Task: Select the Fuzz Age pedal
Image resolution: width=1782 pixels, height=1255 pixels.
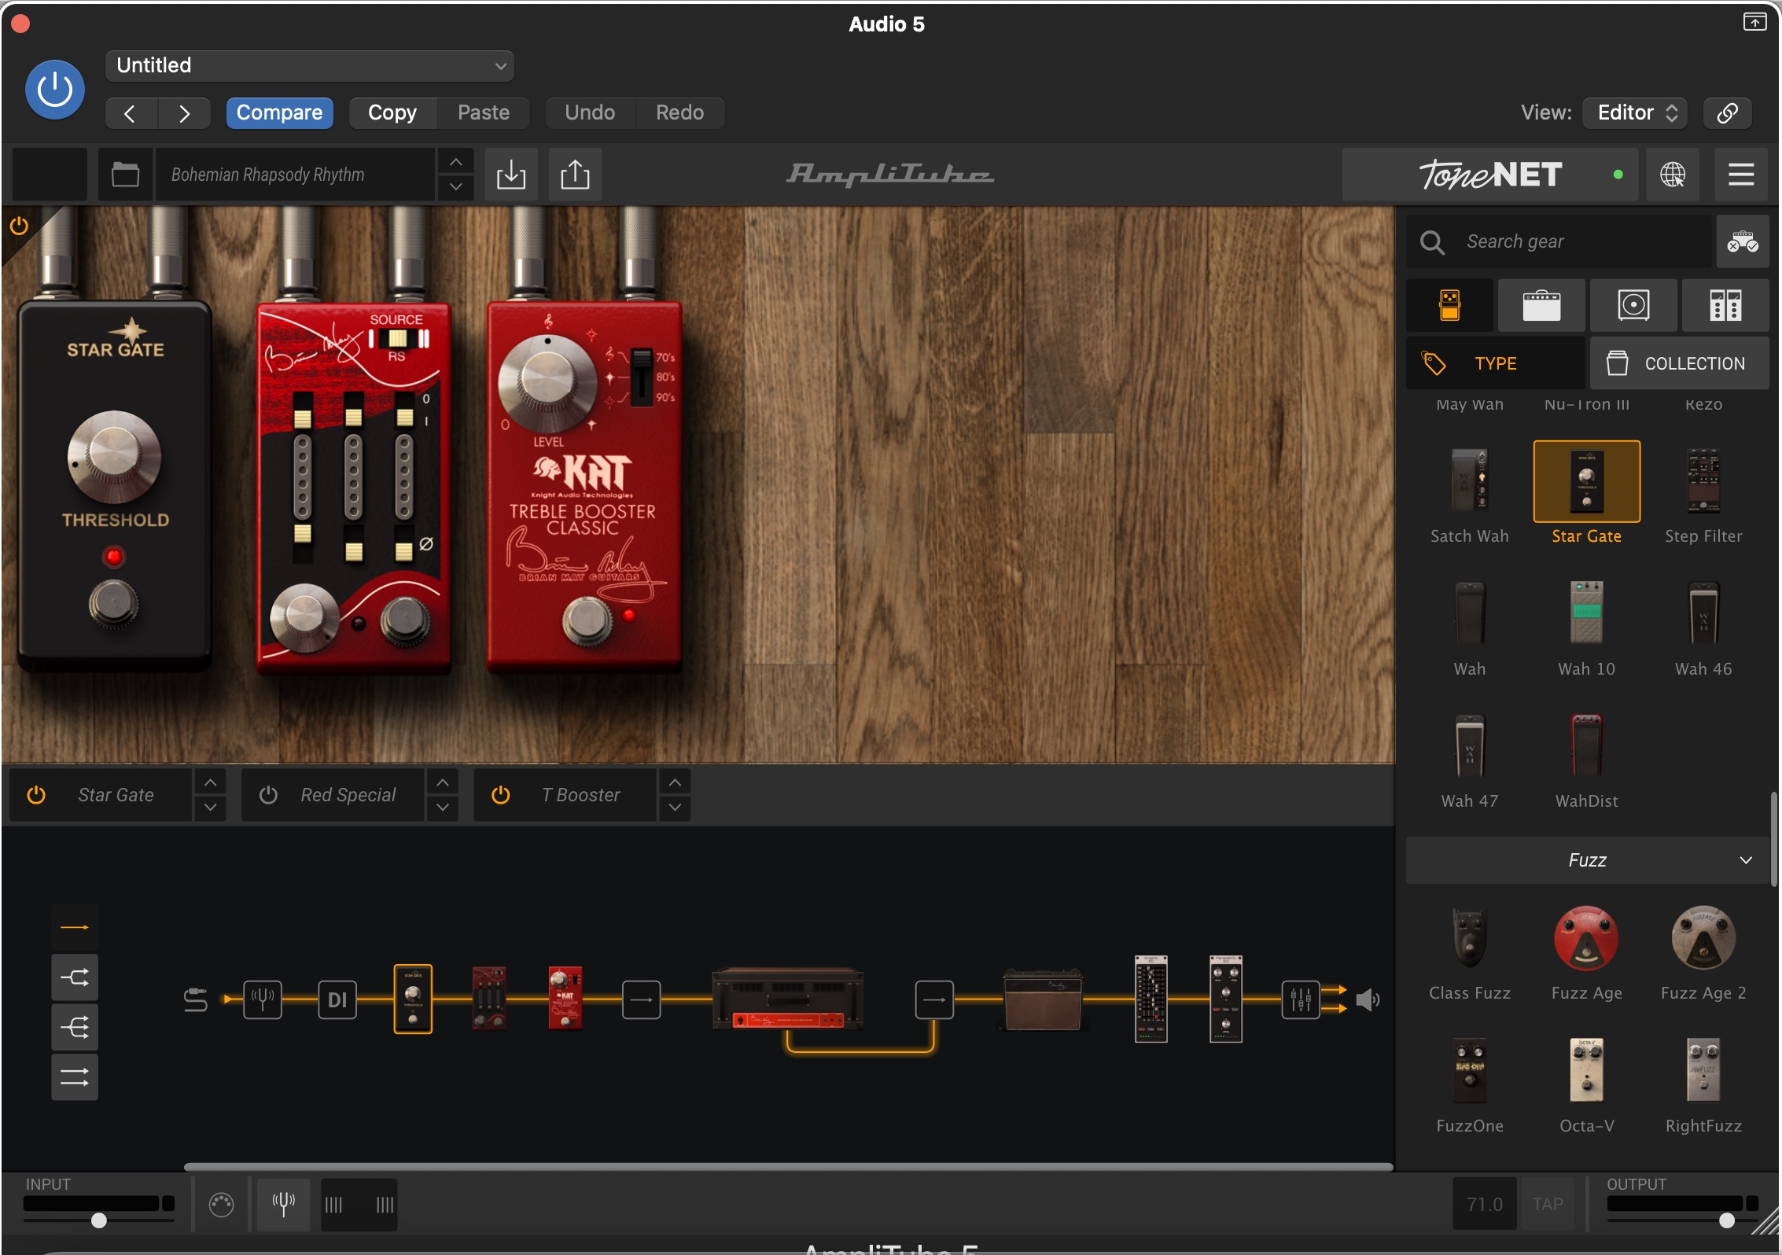Action: 1586,952
